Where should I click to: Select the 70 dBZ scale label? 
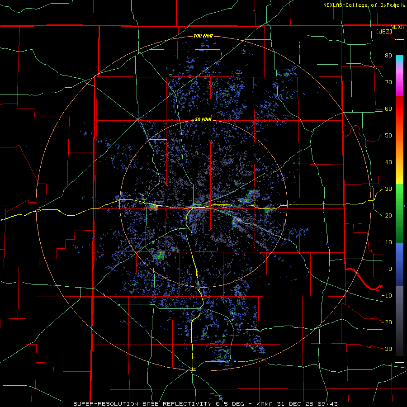pyautogui.click(x=388, y=82)
